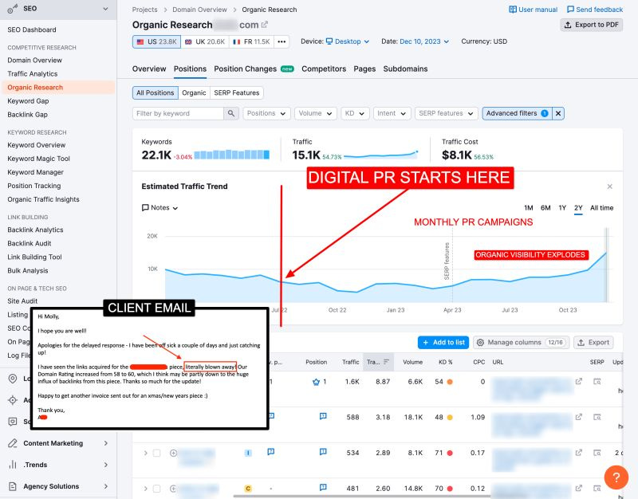Open the SERP features filter dropdown
This screenshot has height=499, width=638.
446,113
